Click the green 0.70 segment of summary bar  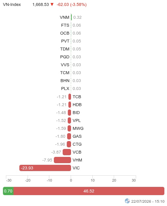[8, 191]
